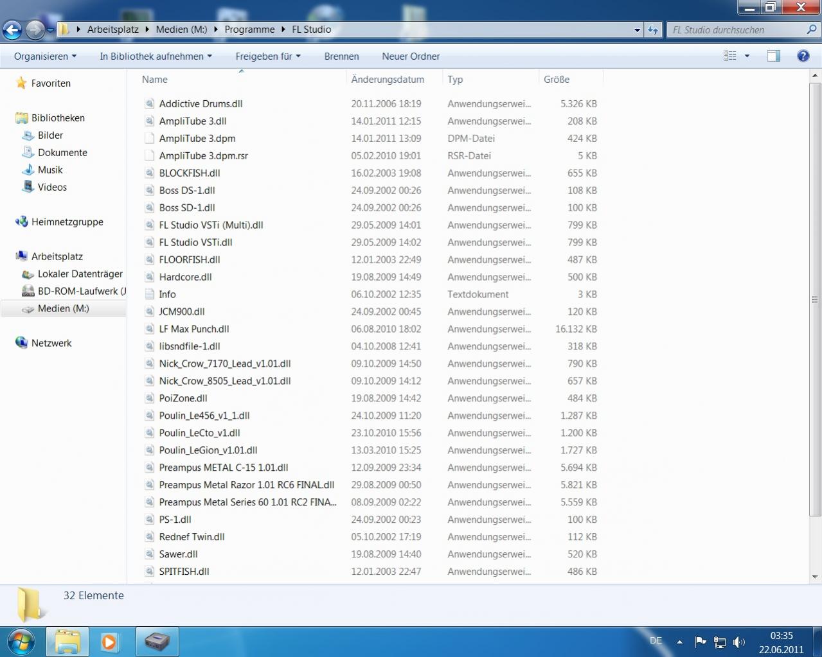Open Organisieren menu
The height and width of the screenshot is (657, 822).
coord(45,56)
